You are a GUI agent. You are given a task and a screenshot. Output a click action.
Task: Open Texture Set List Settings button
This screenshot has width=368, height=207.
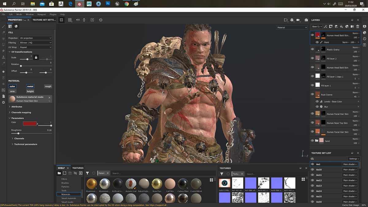[x=354, y=159]
